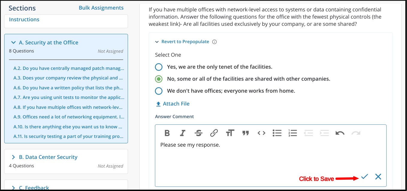Attach a file to the answer
Viewport: 407px width, 191px height.
(173, 104)
